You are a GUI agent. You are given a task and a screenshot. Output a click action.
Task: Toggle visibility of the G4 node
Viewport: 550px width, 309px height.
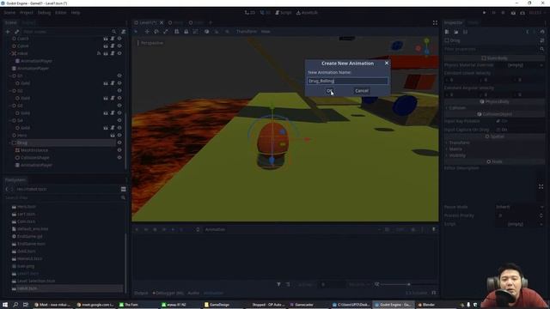119,120
